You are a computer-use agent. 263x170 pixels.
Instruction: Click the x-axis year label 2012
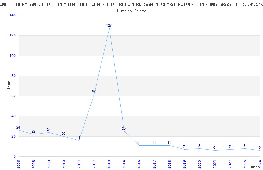94,164
